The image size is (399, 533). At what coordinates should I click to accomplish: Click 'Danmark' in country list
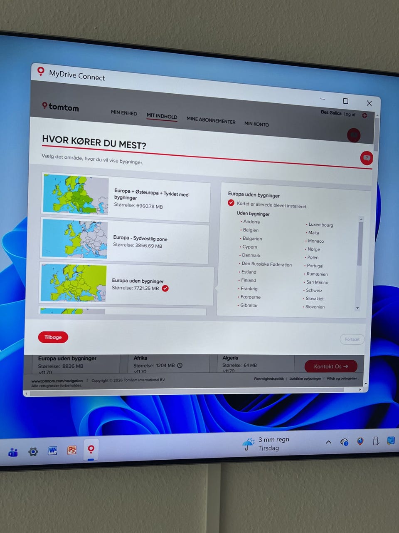pyautogui.click(x=251, y=255)
